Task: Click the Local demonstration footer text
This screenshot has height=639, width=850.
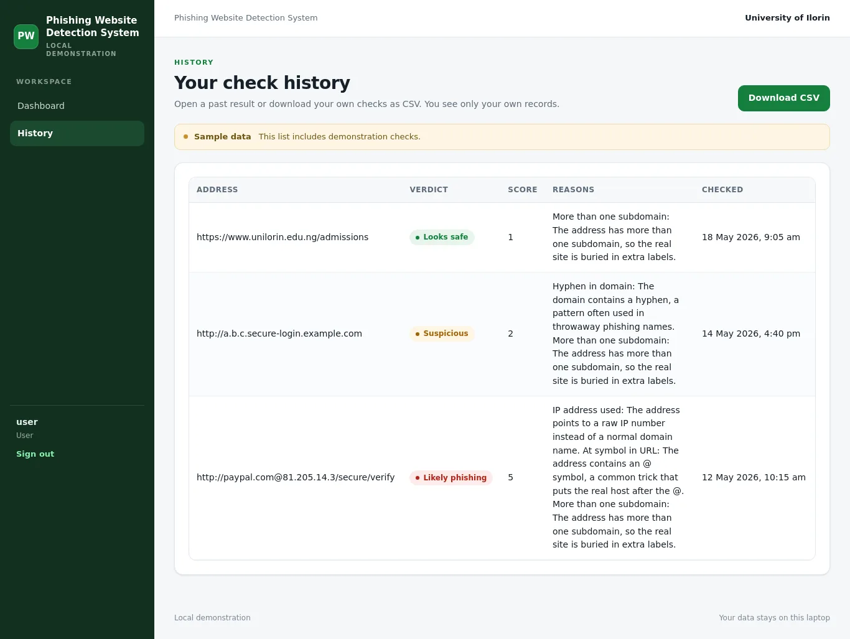Action: pos(212,618)
